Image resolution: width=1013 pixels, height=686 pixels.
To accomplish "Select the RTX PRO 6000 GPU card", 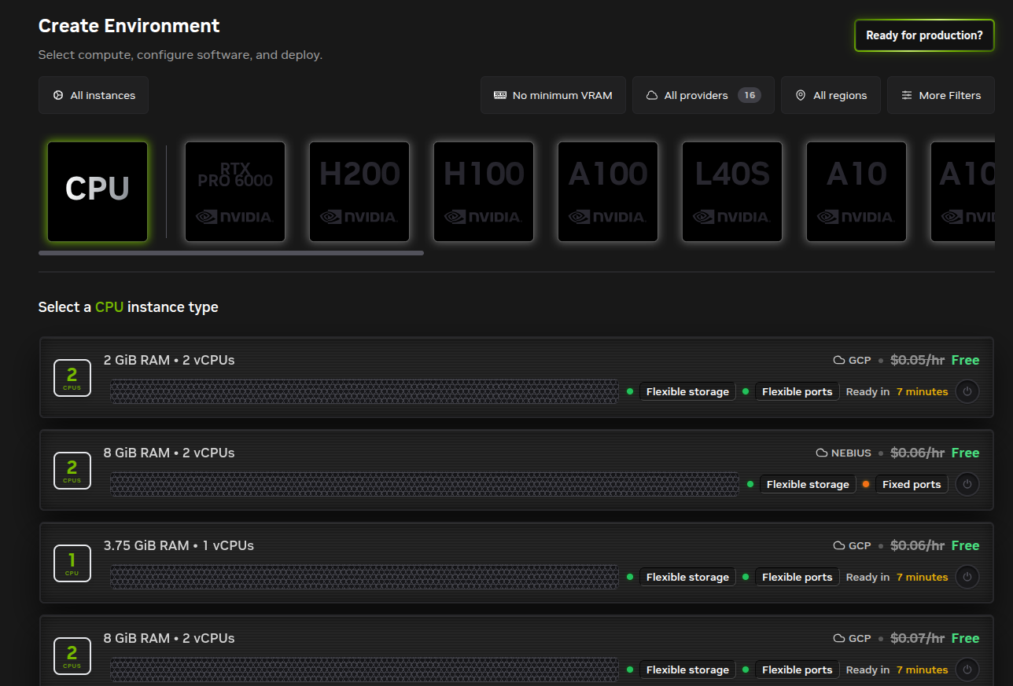I will 235,192.
